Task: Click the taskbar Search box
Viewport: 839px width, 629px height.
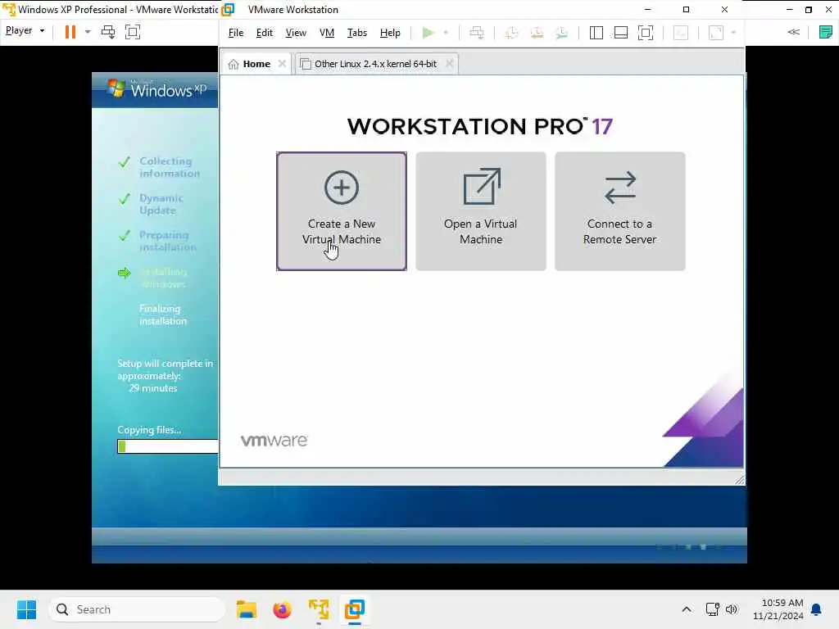Action: coord(137,609)
